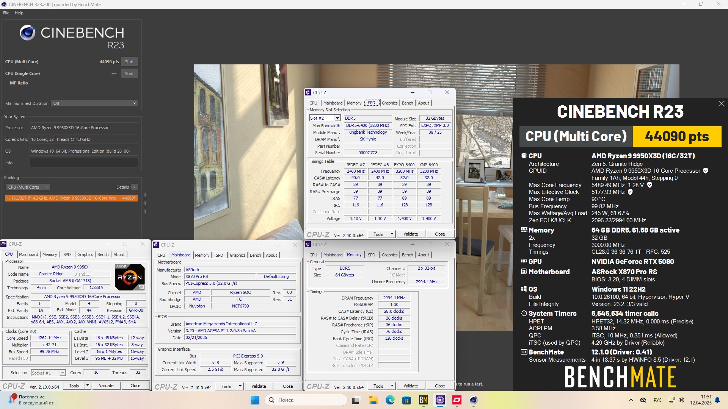Open Minimum Test Duration dropdown
Screen dimensions: 728x409
pos(94,103)
